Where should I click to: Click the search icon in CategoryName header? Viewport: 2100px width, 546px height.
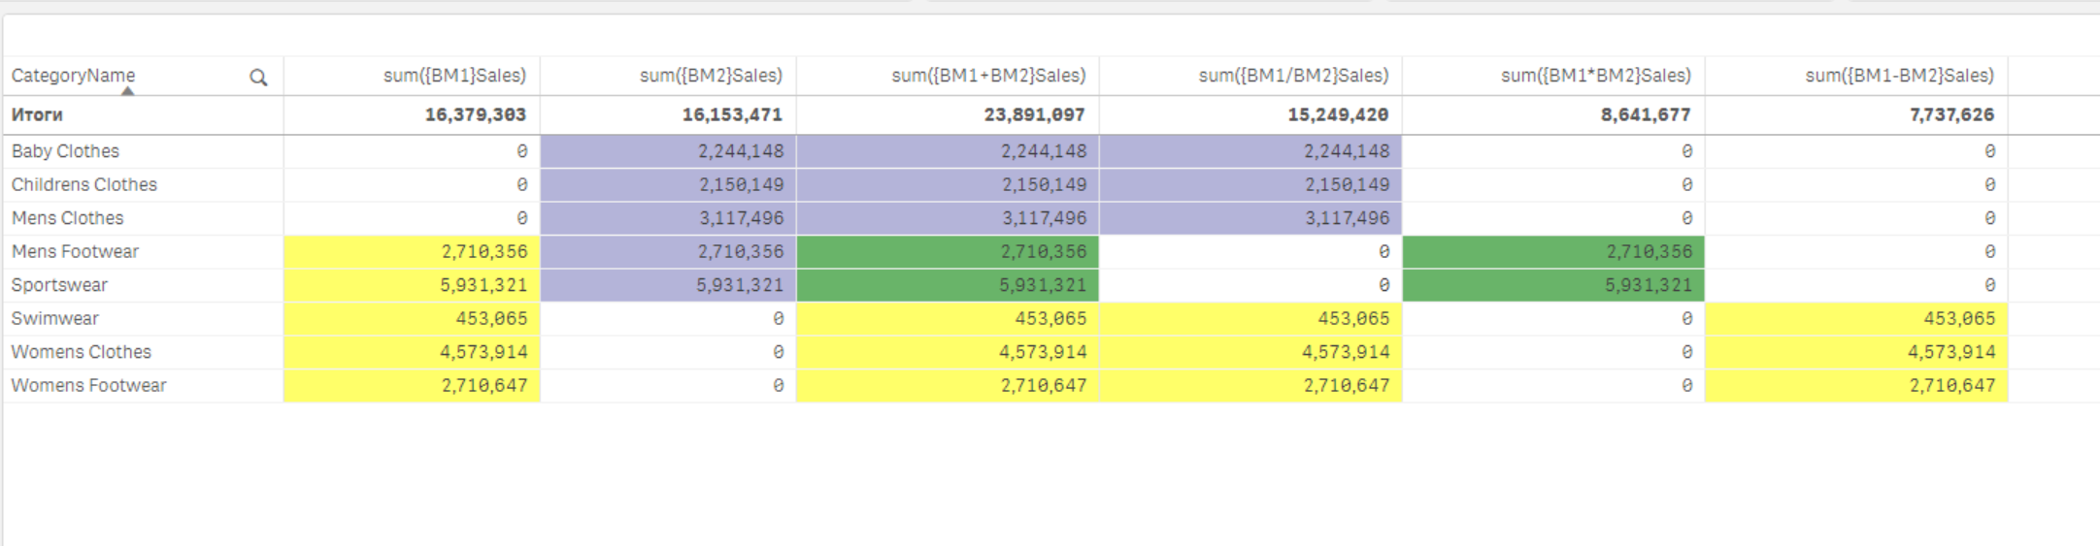click(258, 78)
